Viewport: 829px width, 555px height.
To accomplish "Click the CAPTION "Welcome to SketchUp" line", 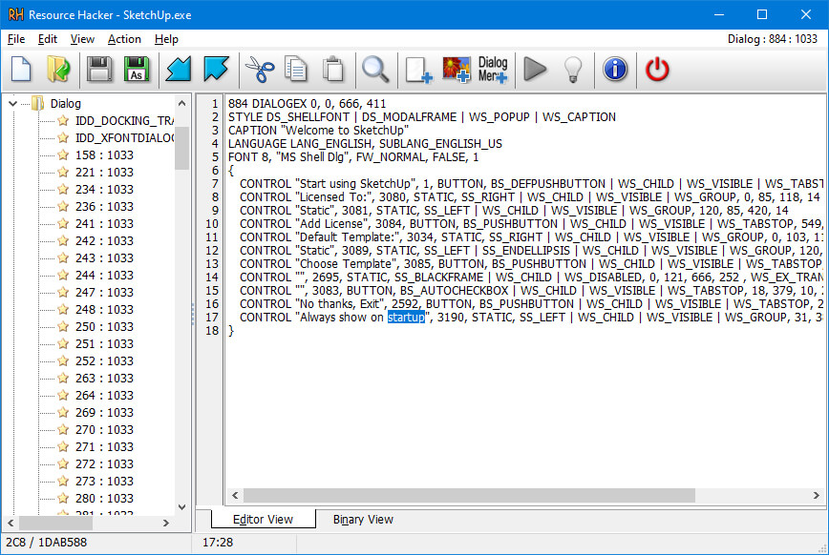I will (x=318, y=131).
